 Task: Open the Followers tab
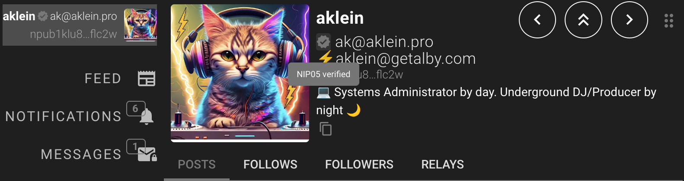pyautogui.click(x=359, y=164)
